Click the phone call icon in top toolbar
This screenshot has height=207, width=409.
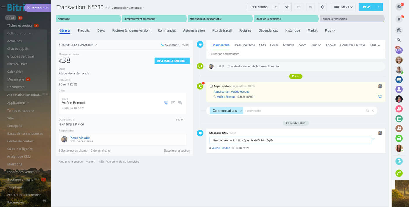click(287, 7)
